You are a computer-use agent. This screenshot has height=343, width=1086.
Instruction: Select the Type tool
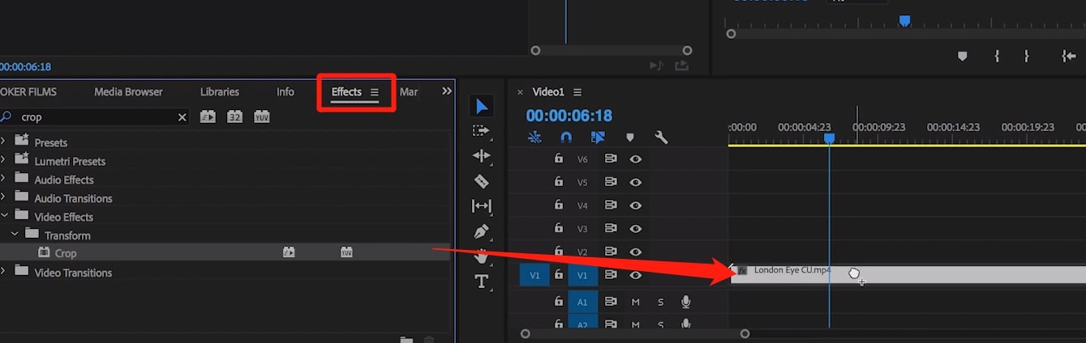pyautogui.click(x=482, y=282)
